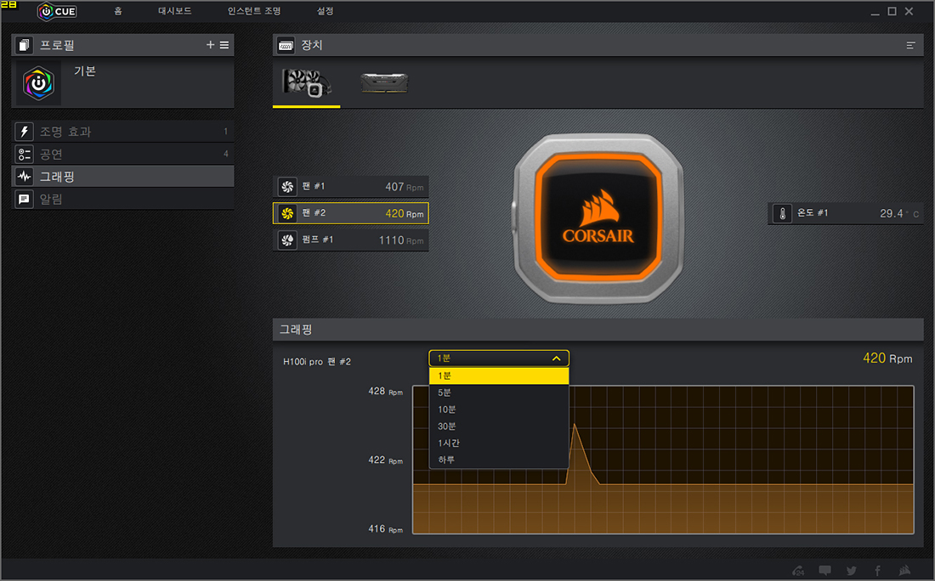The image size is (935, 581).
Task: Open 알림 via its speech bubble icon
Action: tap(24, 199)
